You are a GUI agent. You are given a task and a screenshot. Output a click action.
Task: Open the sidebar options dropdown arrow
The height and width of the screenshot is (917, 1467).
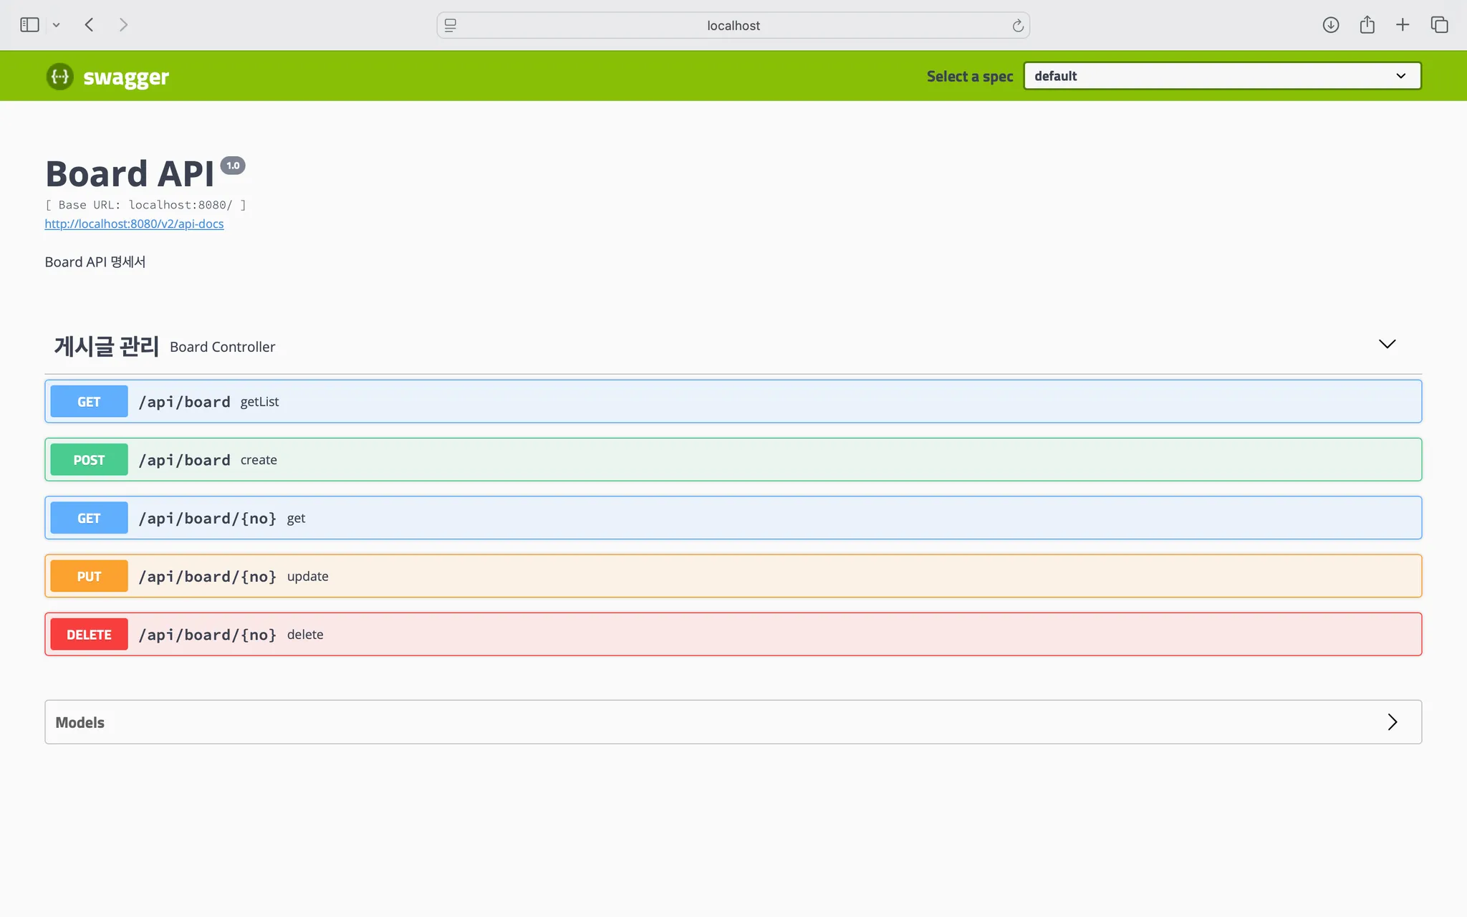coord(56,25)
